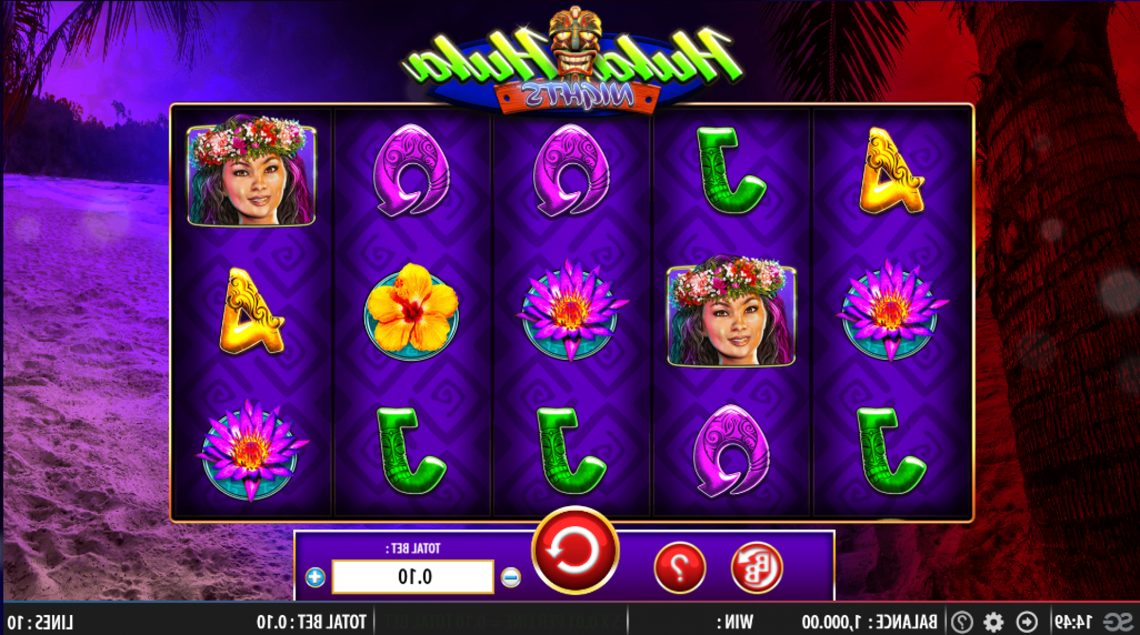Click the total bet value field
The width and height of the screenshot is (1140, 635).
(413, 577)
